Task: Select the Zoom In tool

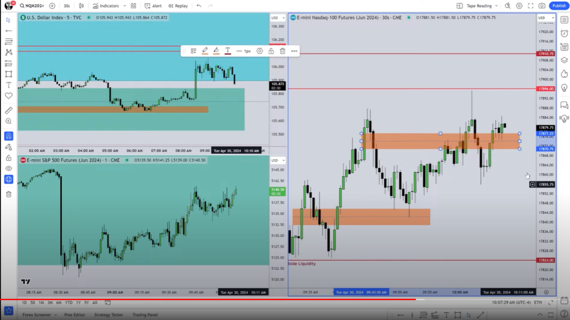Action: [x=9, y=121]
